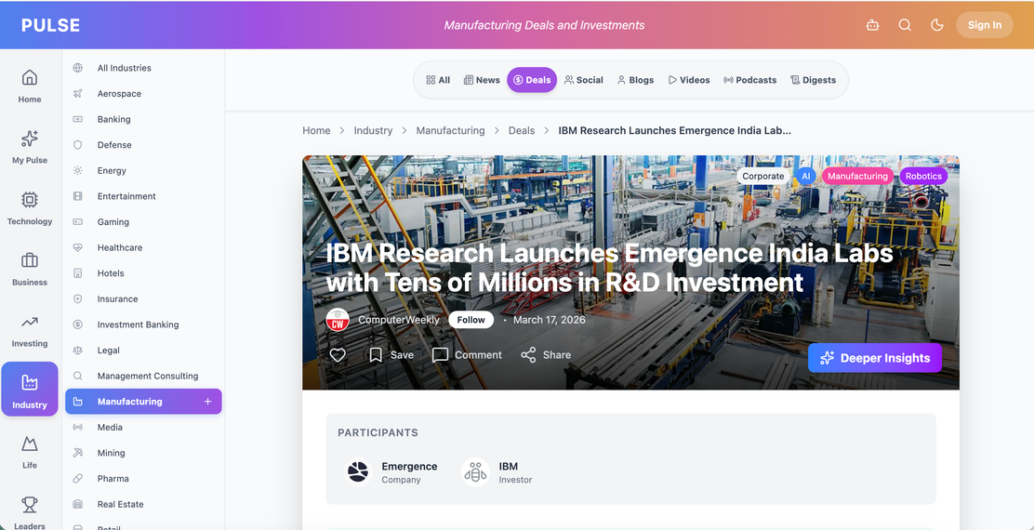Click Industry in the breadcrumb
The width and height of the screenshot is (1034, 530).
373,130
